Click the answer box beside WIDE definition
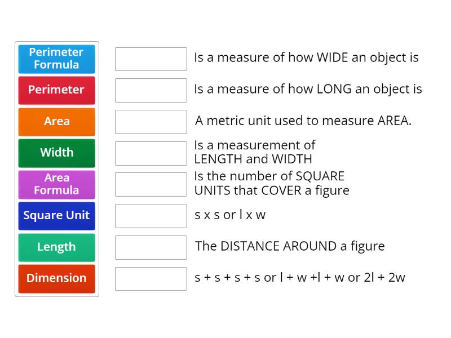 (151, 59)
